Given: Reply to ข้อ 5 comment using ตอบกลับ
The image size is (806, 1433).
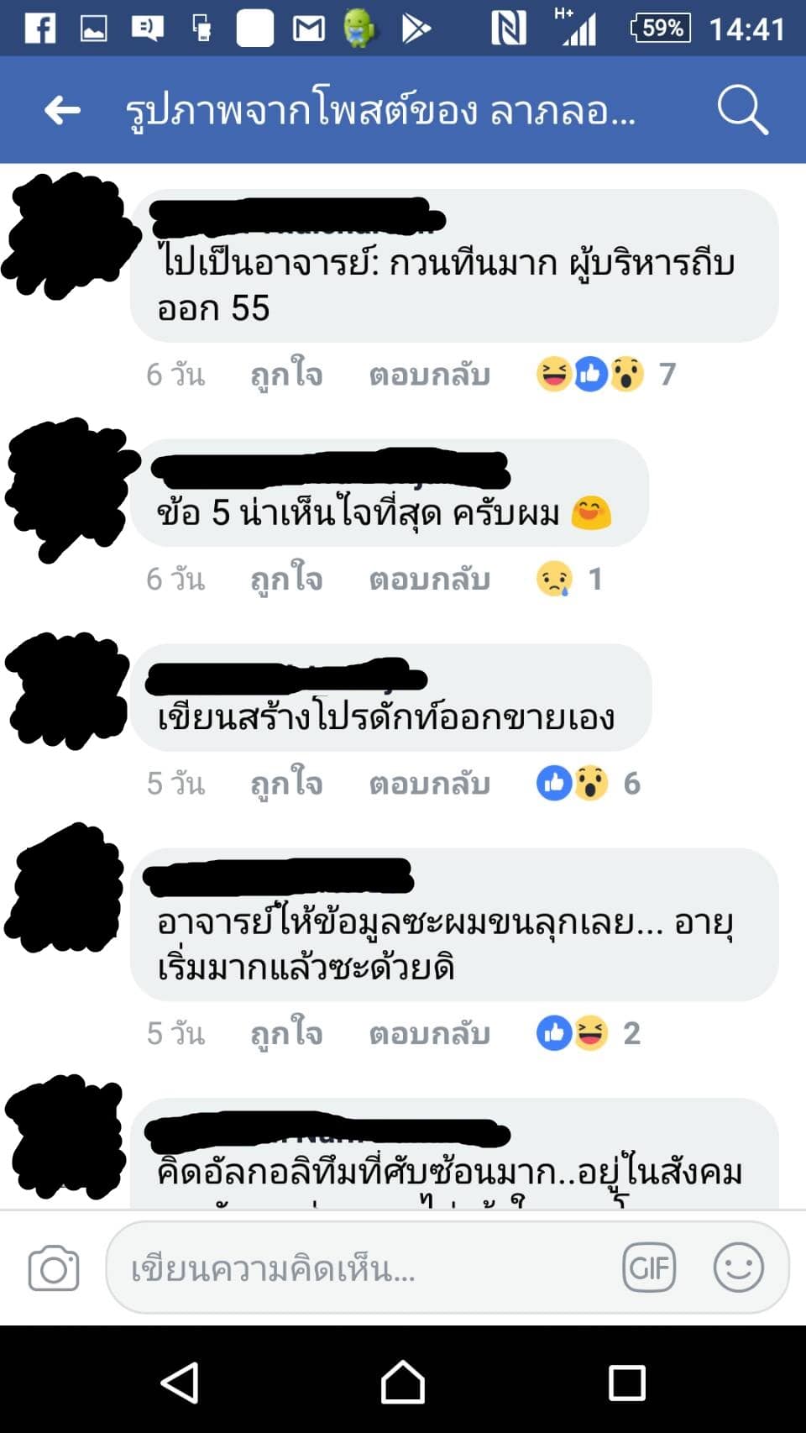Looking at the screenshot, I should 430,579.
